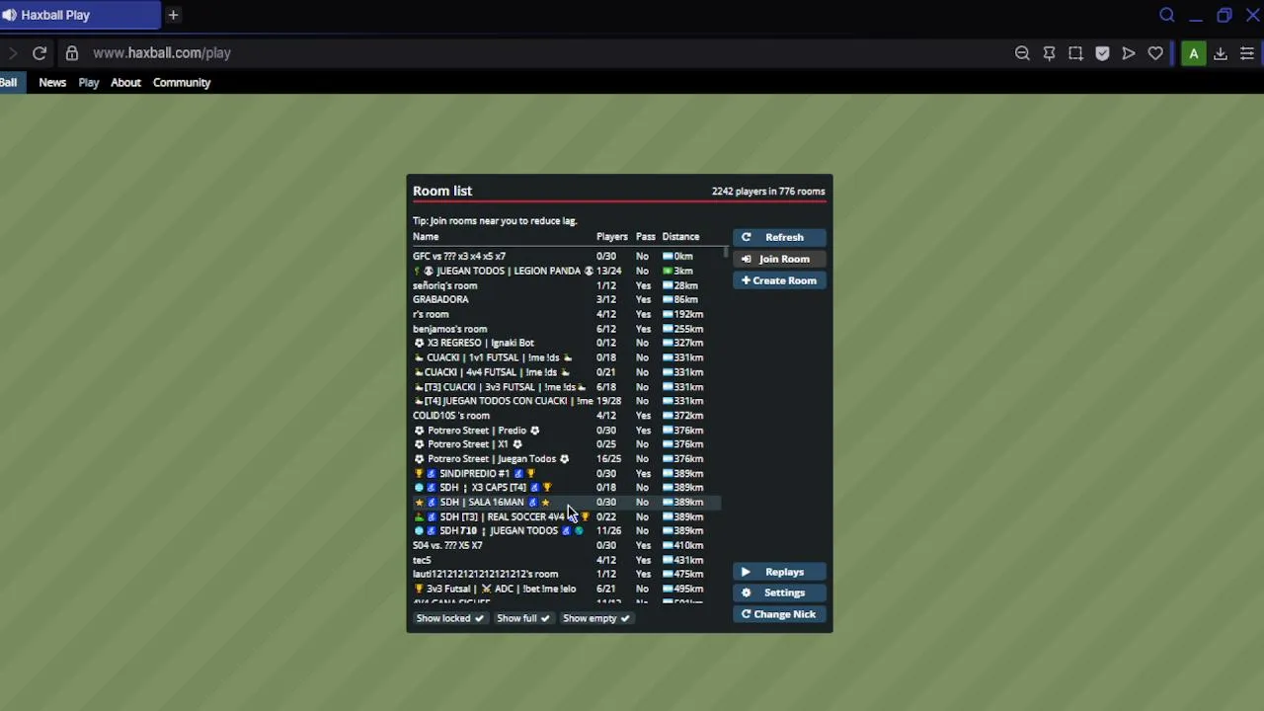The width and height of the screenshot is (1264, 711).
Task: Select the tec5 room row
Action: pyautogui.click(x=567, y=560)
